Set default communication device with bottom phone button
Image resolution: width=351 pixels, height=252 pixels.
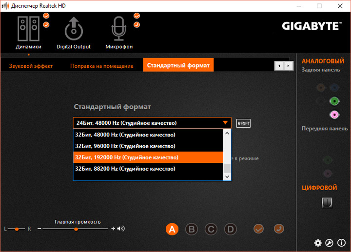click(279, 229)
